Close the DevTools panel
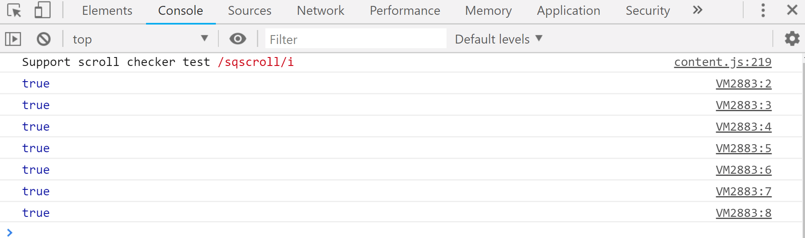Image resolution: width=805 pixels, height=238 pixels. [792, 10]
